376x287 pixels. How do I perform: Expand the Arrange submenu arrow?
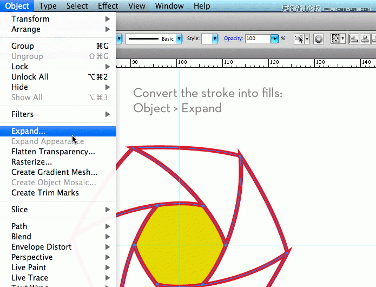(108, 29)
